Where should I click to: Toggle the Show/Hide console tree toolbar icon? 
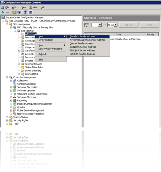pyautogui.click(x=19, y=12)
